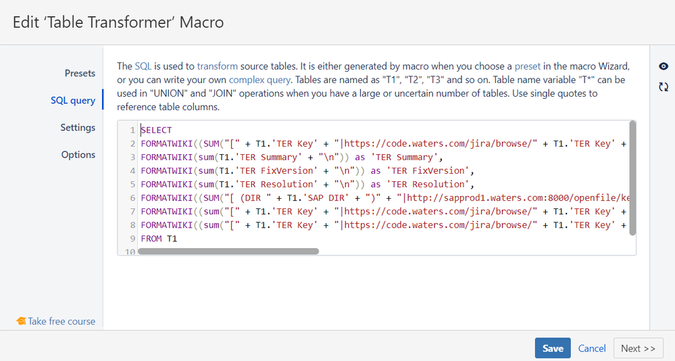
Task: Open the Take free course link
Action: point(61,321)
